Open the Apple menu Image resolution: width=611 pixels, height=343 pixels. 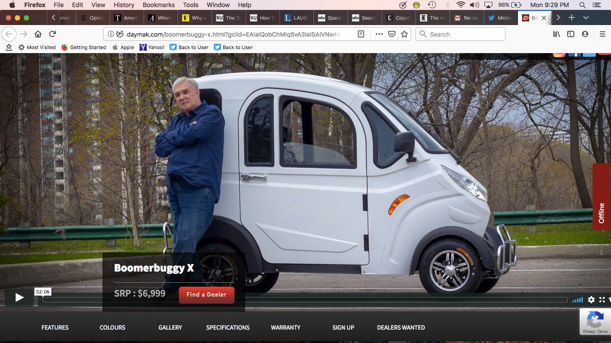[12, 5]
